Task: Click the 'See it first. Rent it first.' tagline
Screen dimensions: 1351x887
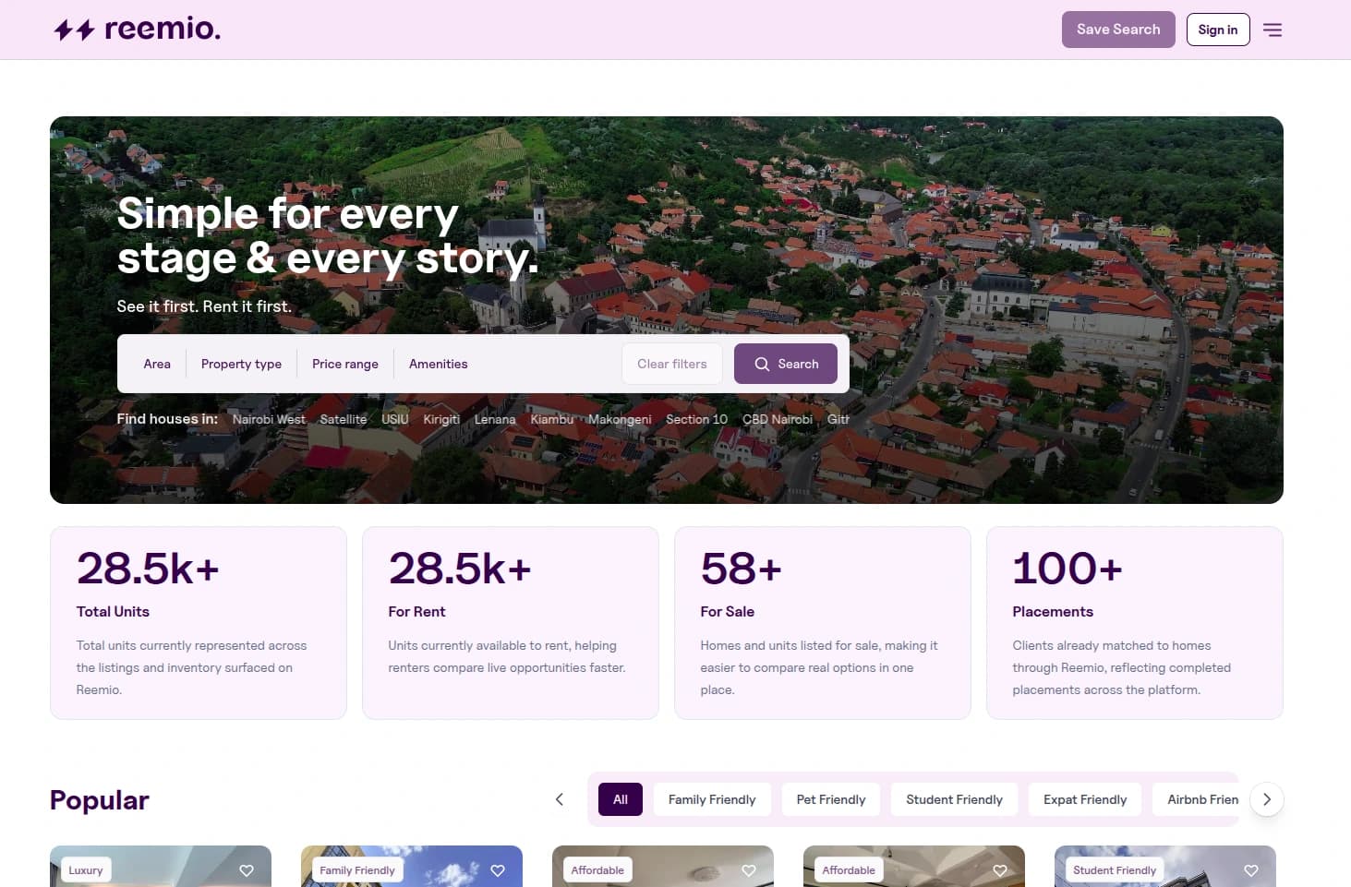Action: click(x=204, y=306)
